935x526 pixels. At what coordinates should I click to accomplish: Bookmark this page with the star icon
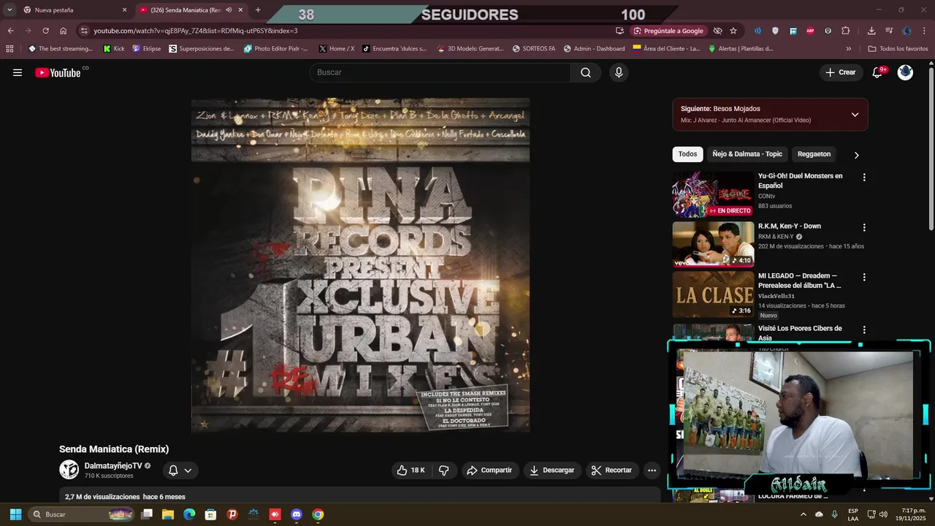(733, 31)
